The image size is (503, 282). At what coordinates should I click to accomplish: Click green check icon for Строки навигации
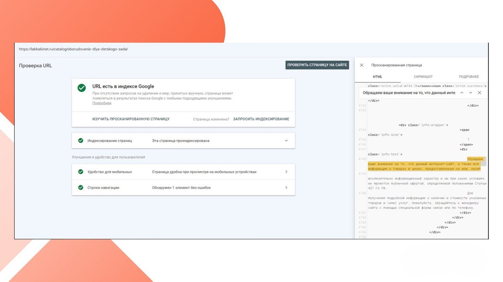[x=80, y=188]
